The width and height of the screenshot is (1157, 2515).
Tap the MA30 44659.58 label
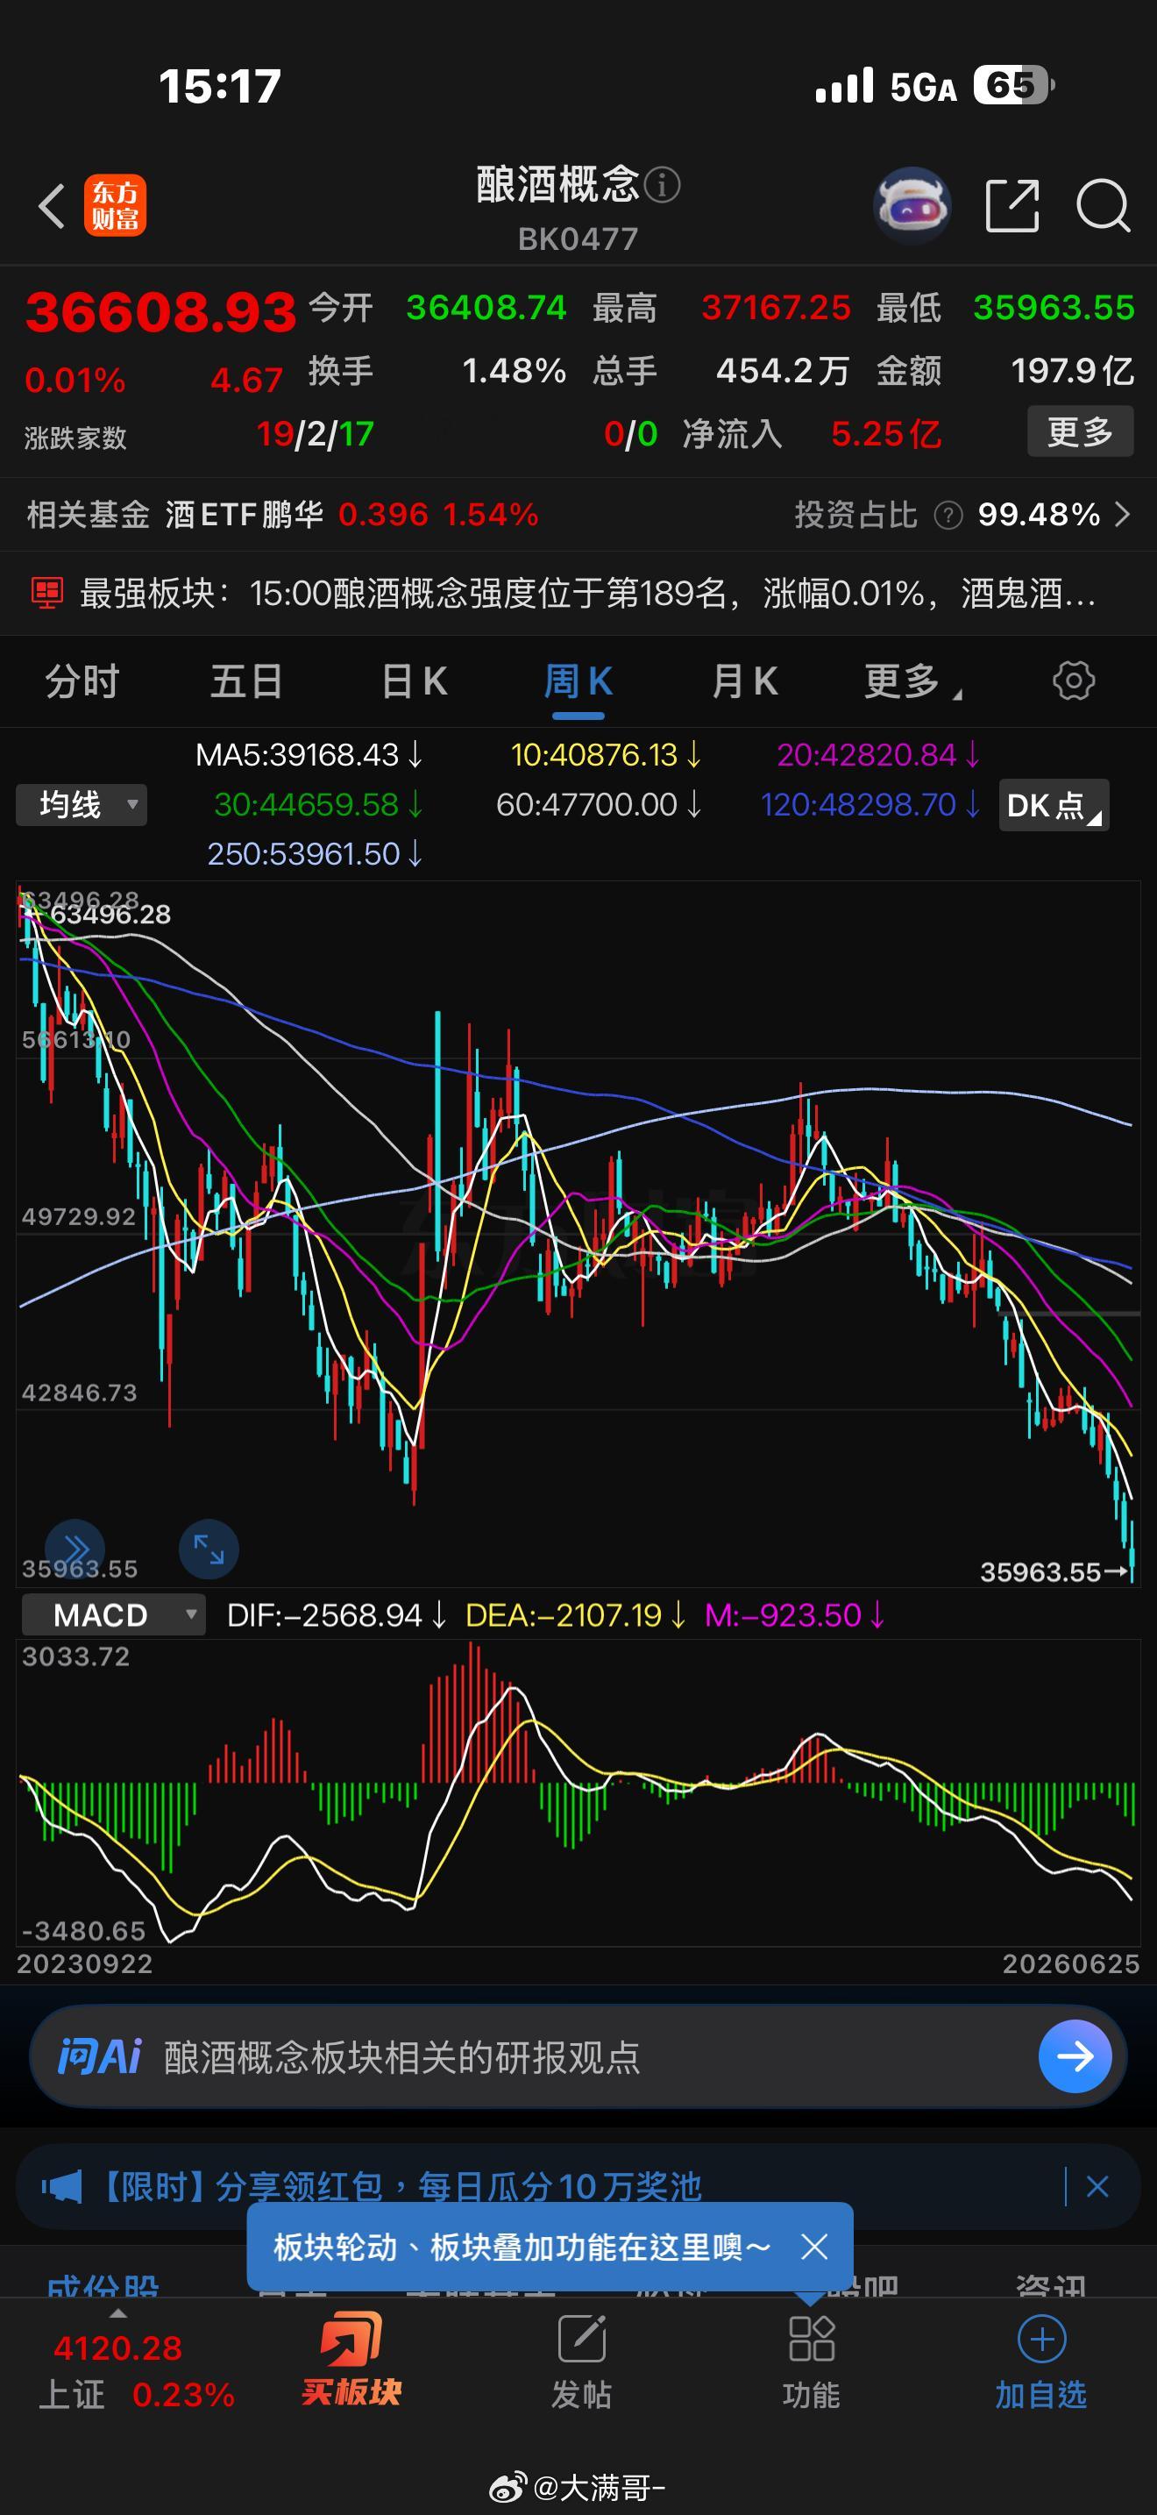(319, 804)
